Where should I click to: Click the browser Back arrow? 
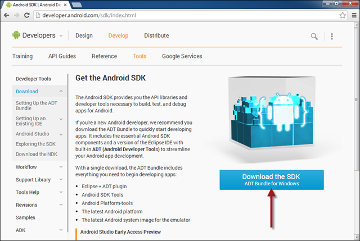6,15
